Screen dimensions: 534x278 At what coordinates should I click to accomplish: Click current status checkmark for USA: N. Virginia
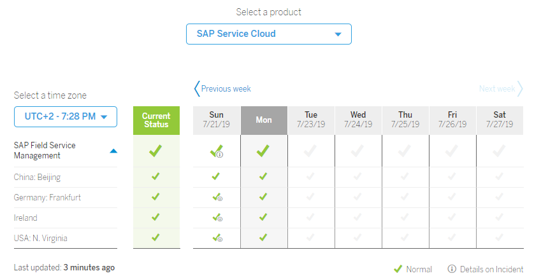point(155,237)
